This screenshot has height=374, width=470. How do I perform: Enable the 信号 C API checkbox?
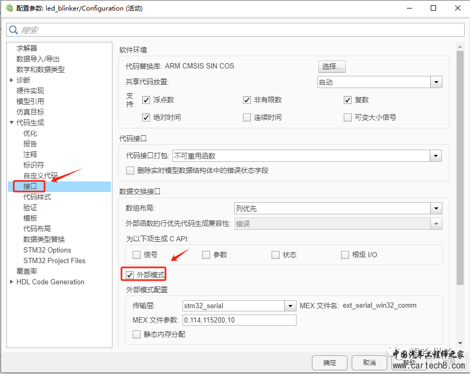pos(136,255)
